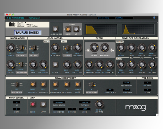163x129 pixels.
Task: Open the KBD Priority GLOB field
Action: click(x=126, y=83)
